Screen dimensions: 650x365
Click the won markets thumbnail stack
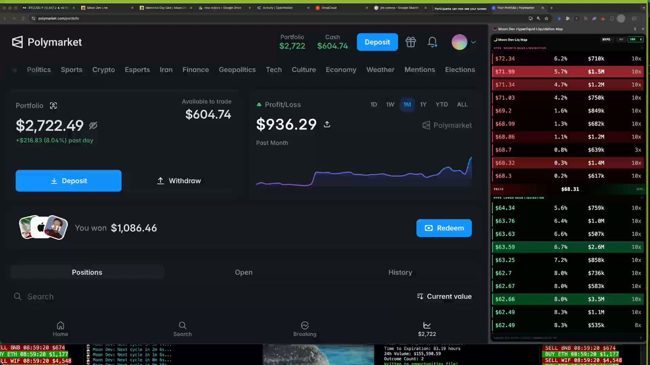(43, 228)
